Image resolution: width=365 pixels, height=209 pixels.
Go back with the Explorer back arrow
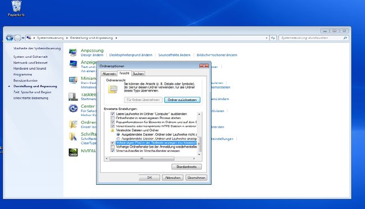pyautogui.click(x=10, y=38)
